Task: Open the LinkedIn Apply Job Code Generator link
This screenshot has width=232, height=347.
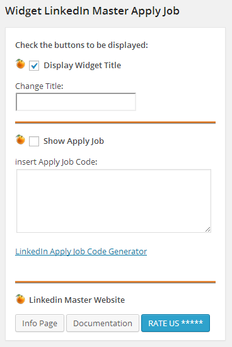Action: [81, 251]
